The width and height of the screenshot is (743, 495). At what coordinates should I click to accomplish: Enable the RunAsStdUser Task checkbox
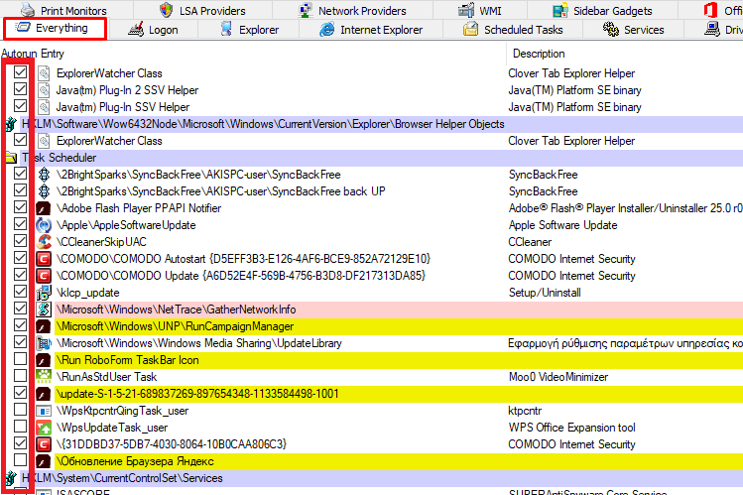point(21,376)
